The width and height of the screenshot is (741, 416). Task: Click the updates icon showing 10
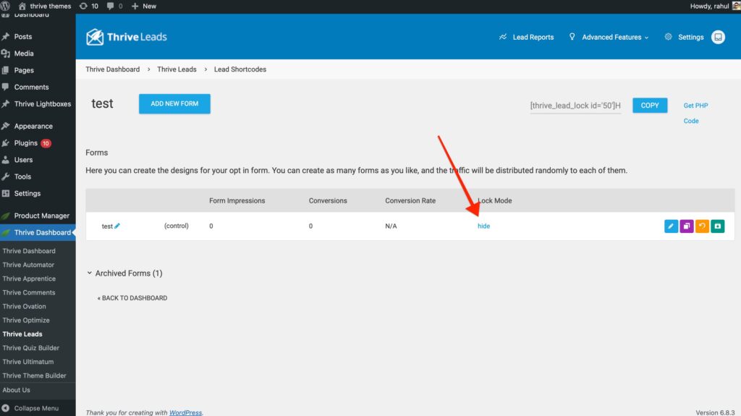pos(89,6)
